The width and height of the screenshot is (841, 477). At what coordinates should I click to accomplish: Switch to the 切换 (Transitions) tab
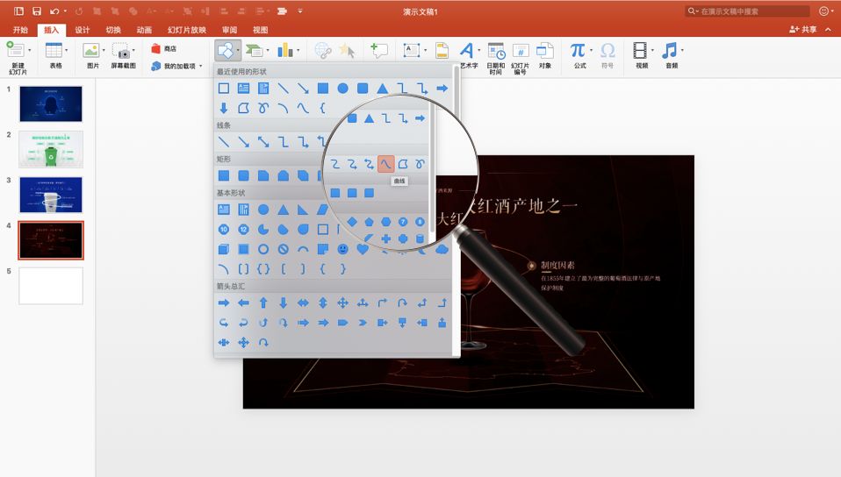[x=113, y=30]
